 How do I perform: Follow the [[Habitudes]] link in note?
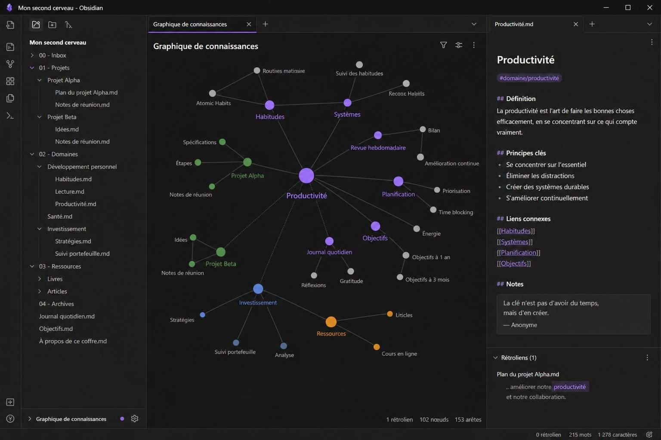(516, 231)
